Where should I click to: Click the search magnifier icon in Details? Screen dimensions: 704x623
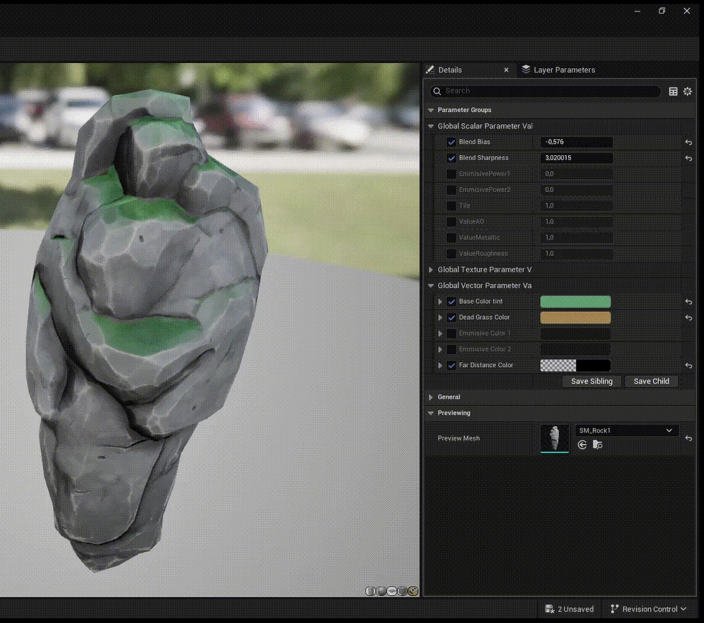point(437,91)
